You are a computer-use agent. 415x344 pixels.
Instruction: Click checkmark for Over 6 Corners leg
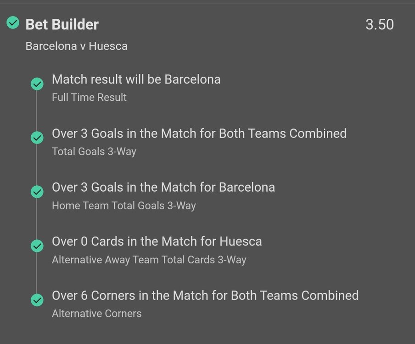click(x=37, y=300)
